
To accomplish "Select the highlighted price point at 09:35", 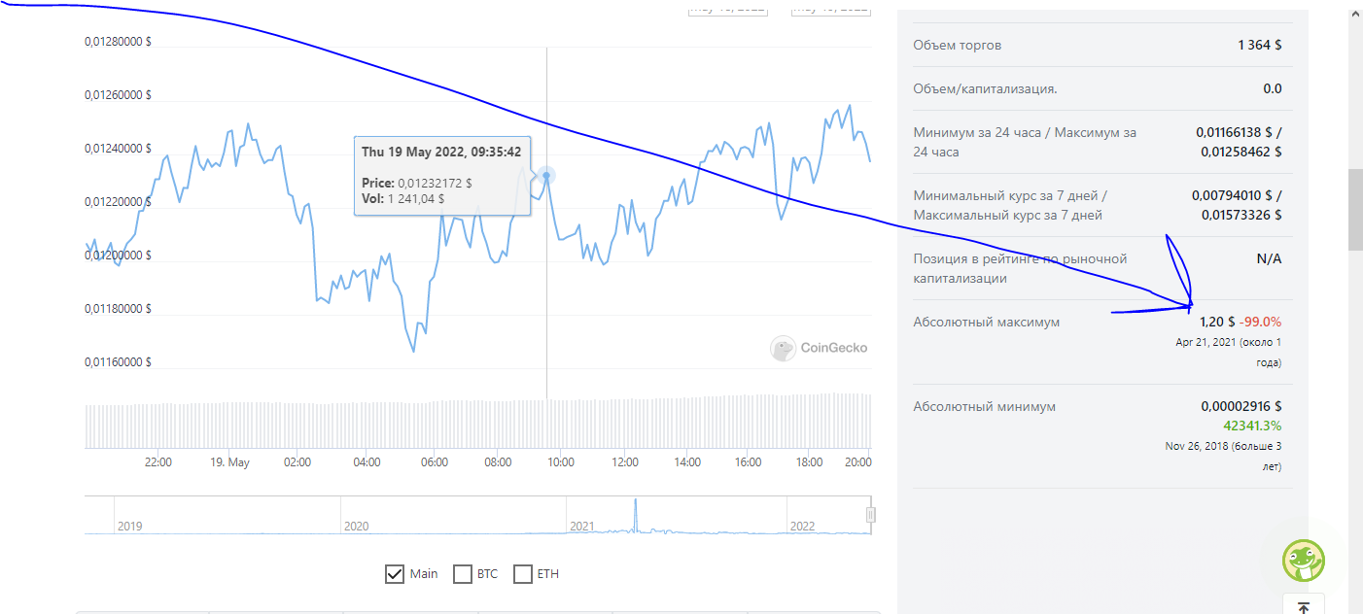I will pyautogui.click(x=546, y=176).
